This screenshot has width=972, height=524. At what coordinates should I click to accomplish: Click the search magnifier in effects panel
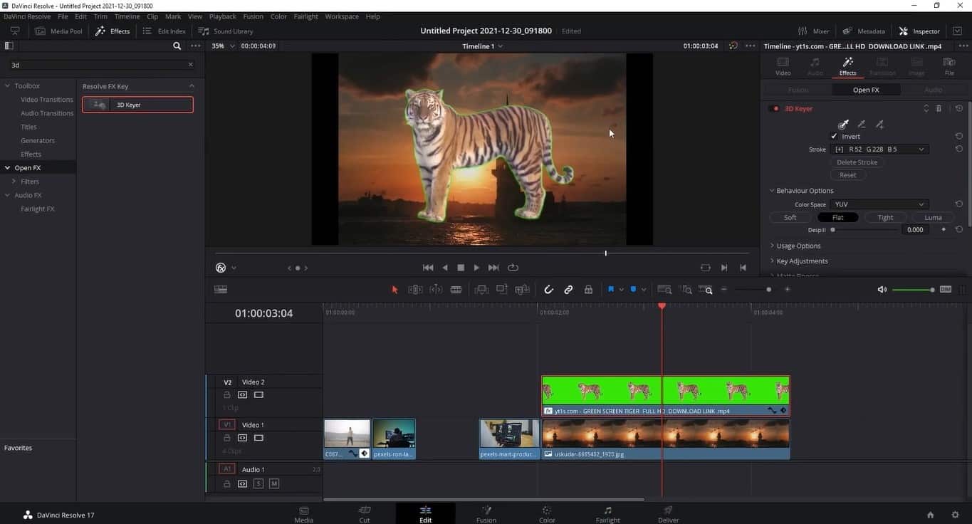click(177, 46)
